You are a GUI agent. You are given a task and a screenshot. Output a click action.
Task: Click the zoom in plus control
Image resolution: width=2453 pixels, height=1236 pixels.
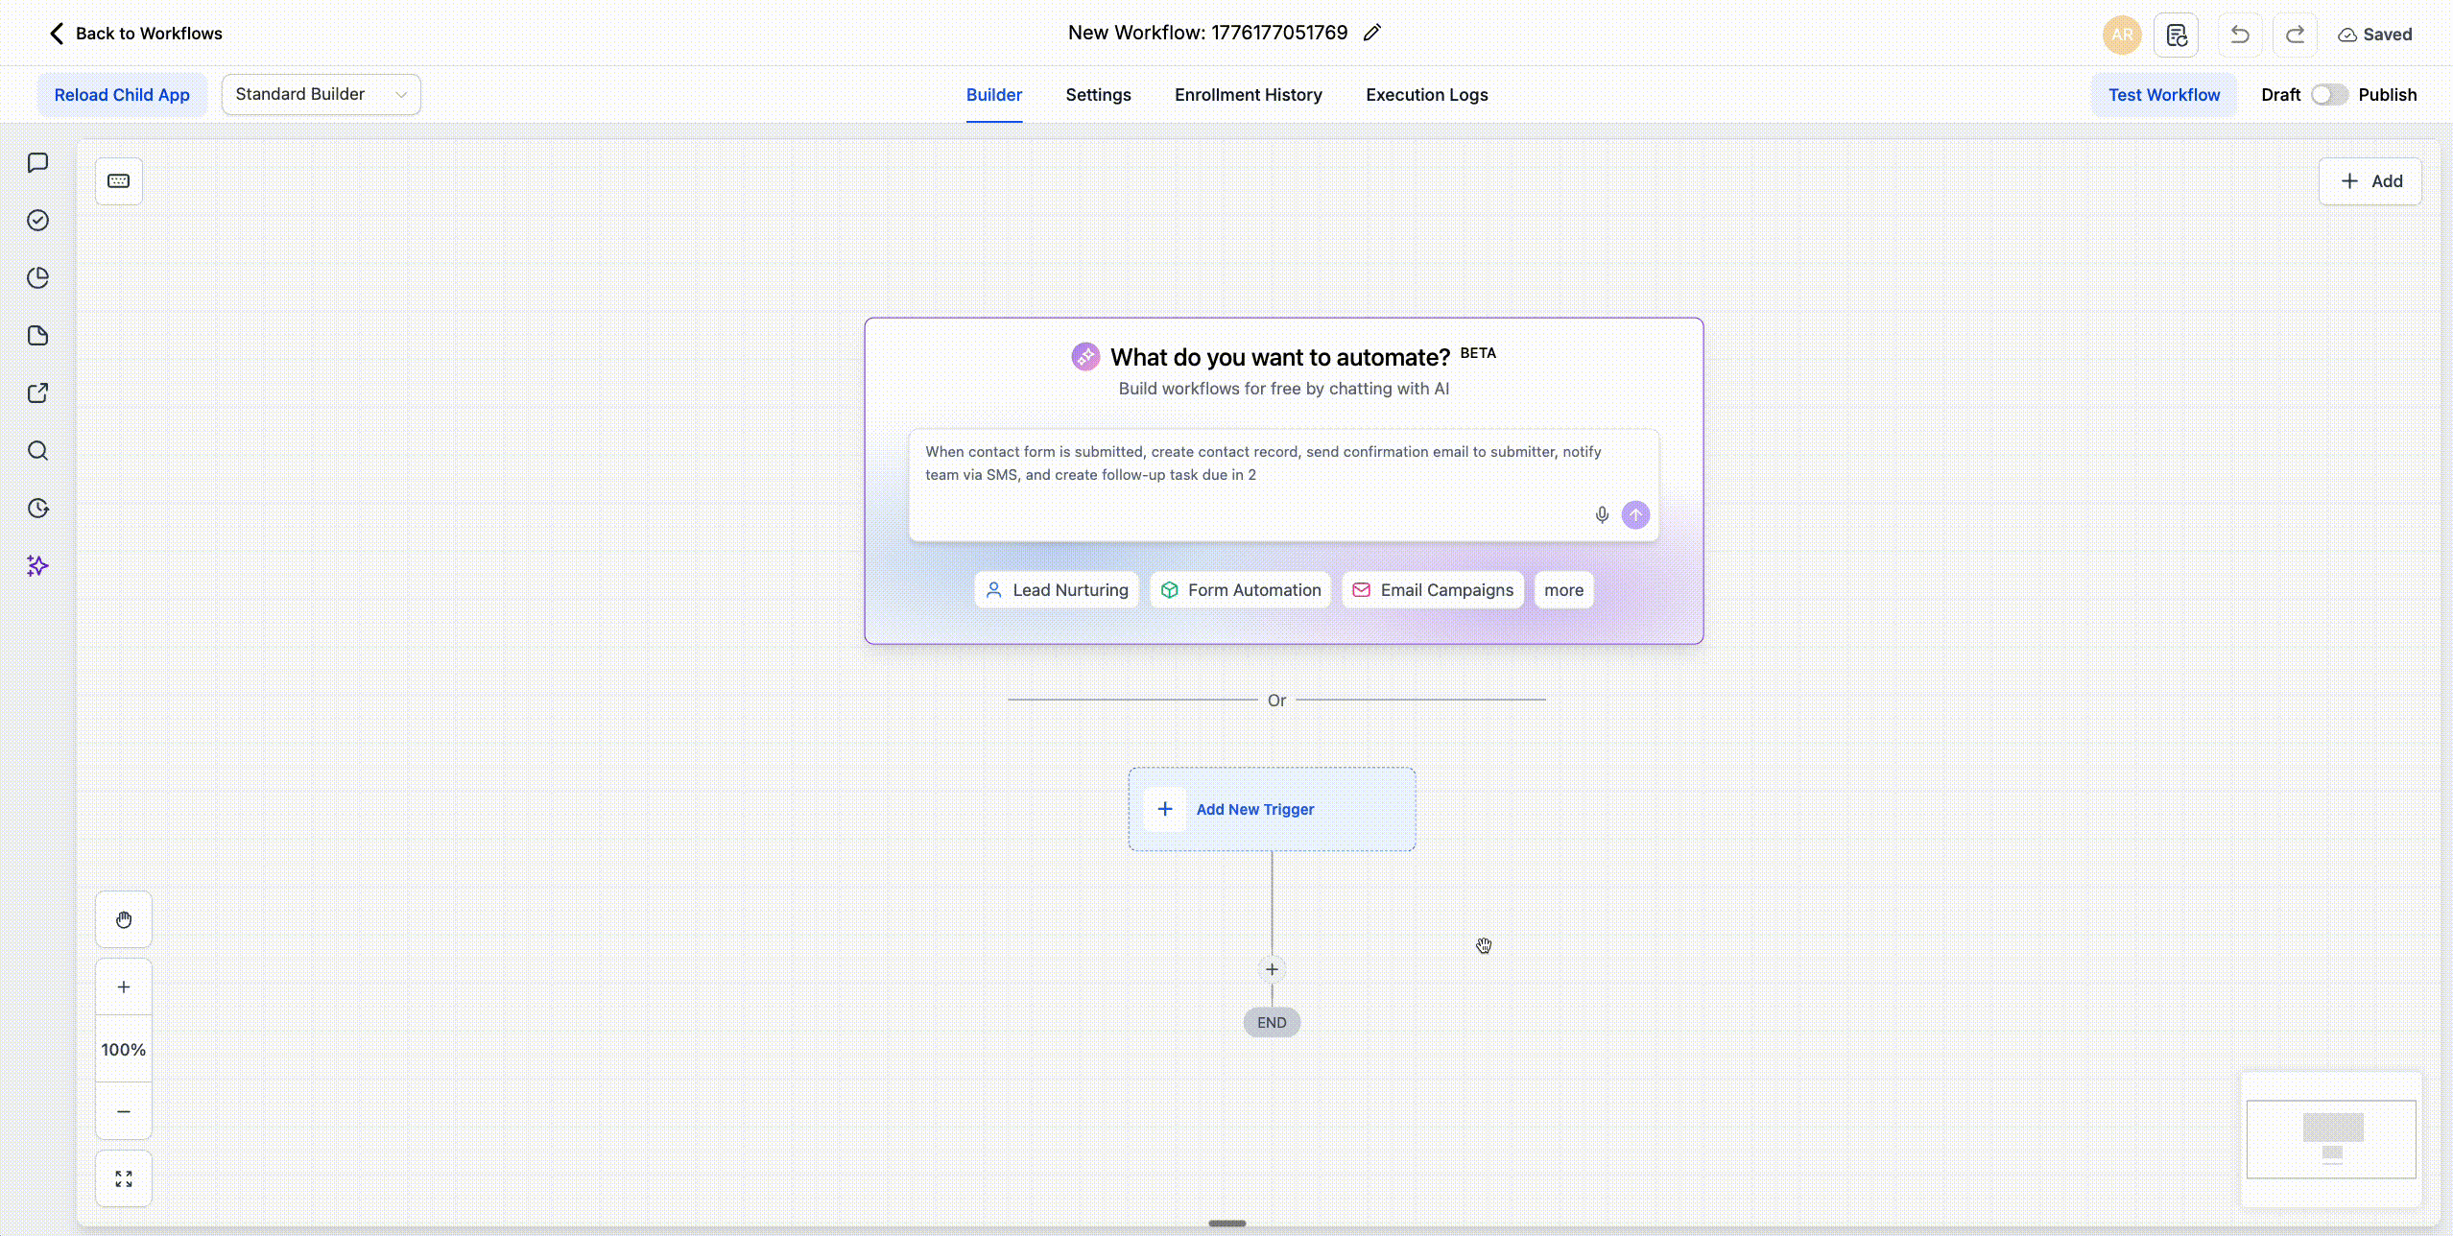[124, 986]
